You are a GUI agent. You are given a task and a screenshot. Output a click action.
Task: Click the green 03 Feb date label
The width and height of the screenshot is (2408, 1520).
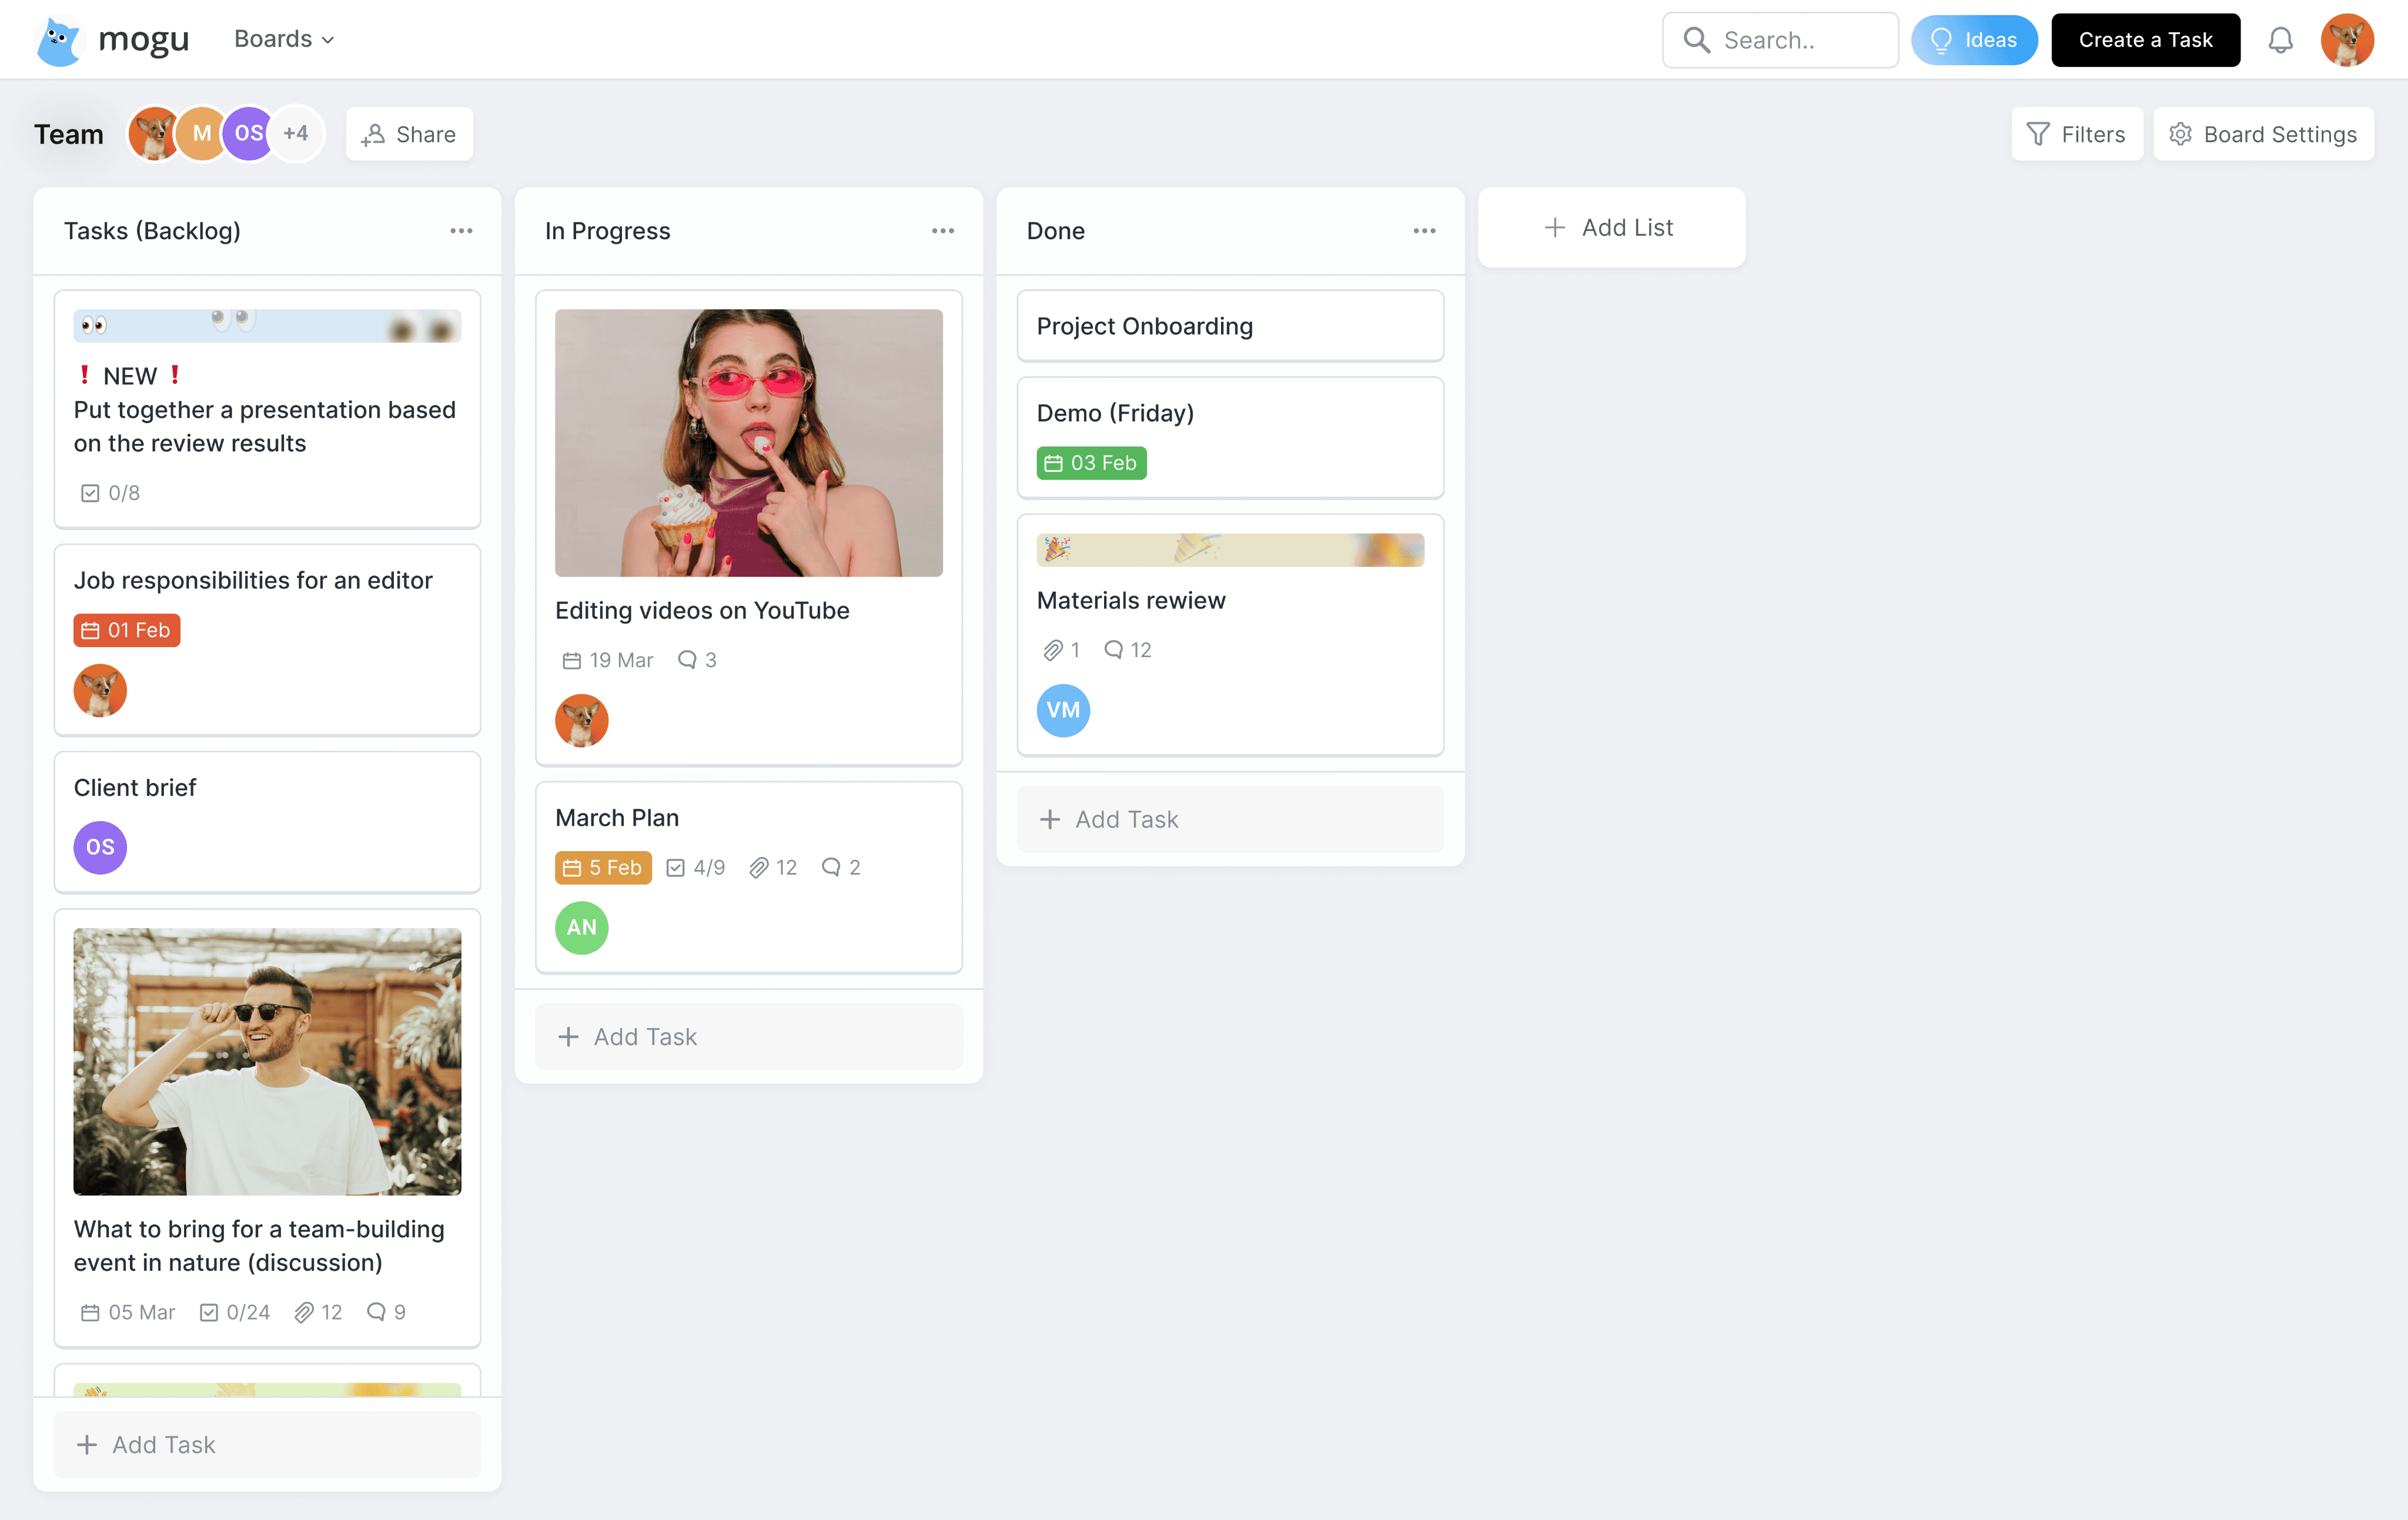(1091, 463)
